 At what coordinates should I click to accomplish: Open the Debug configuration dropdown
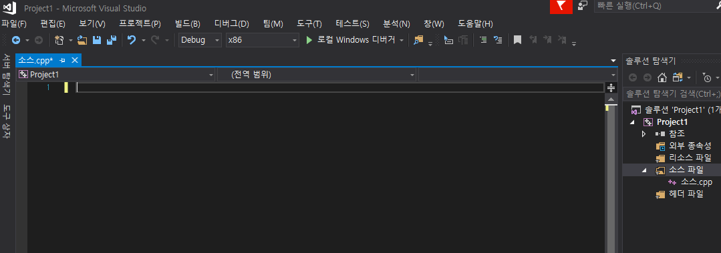[200, 40]
